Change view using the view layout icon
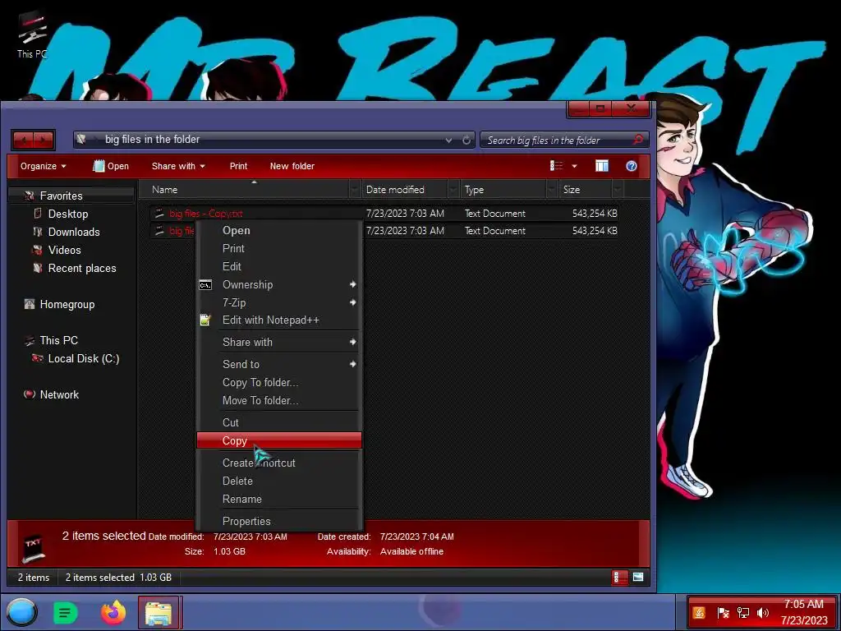 (556, 166)
